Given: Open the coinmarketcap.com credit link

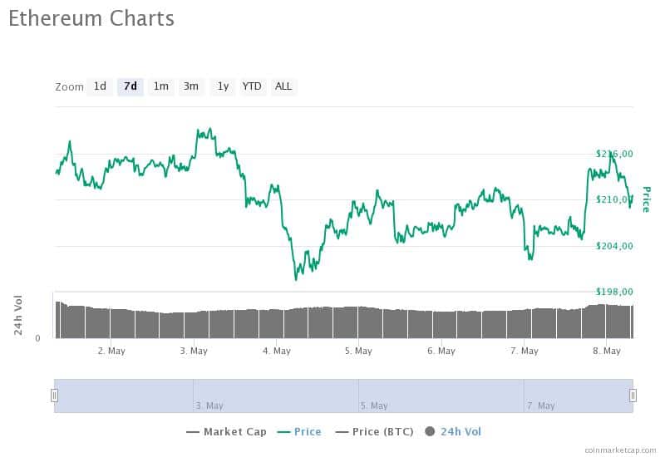Looking at the screenshot, I should (x=620, y=450).
